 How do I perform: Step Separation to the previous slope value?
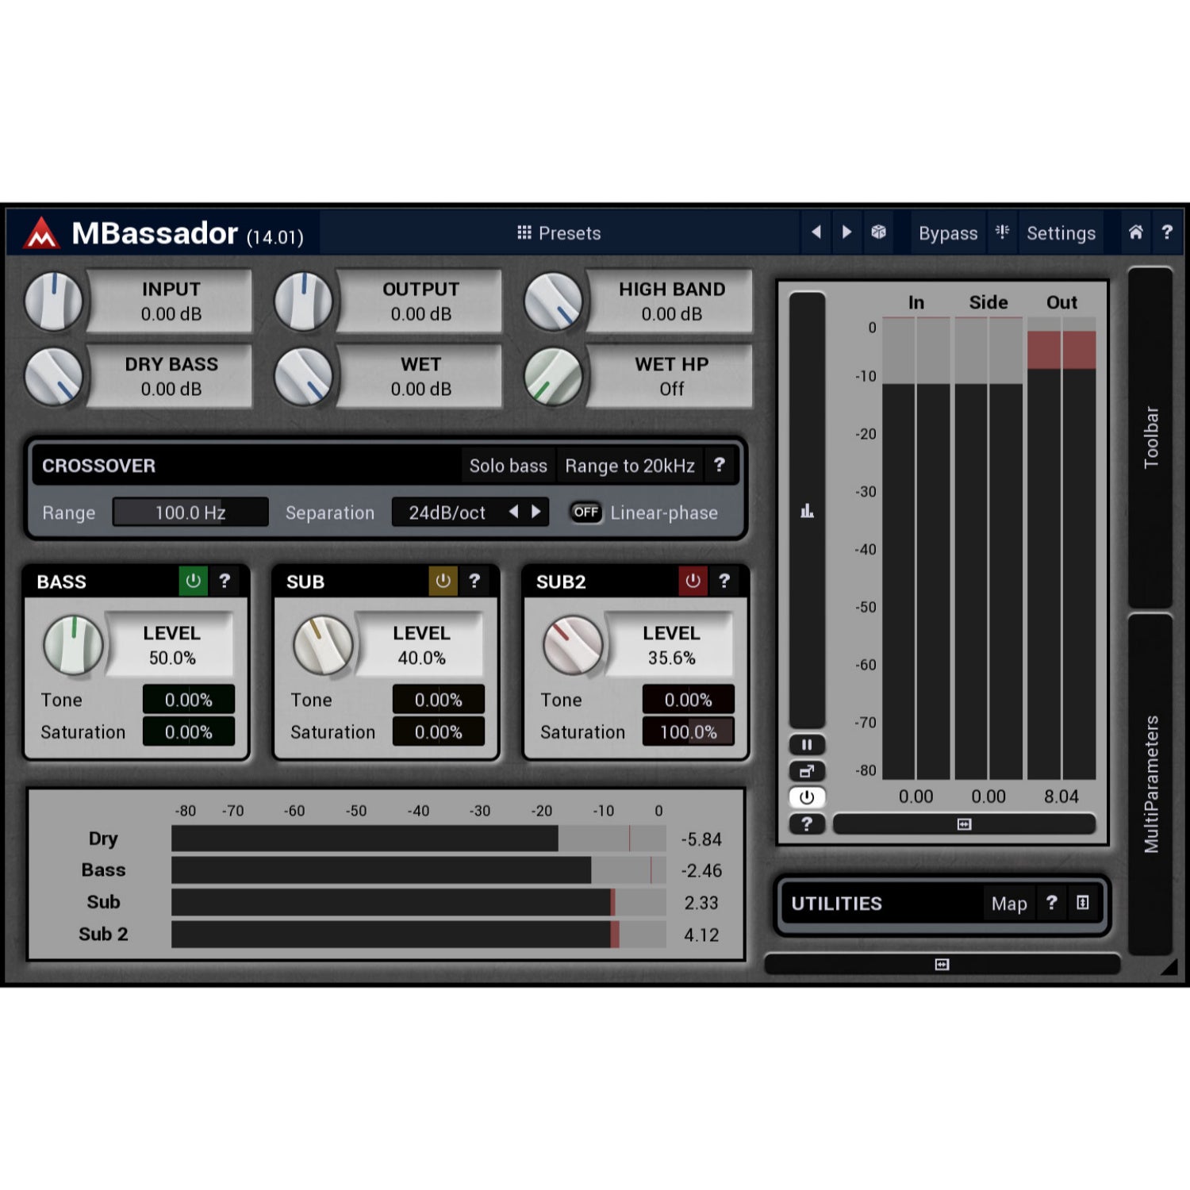pyautogui.click(x=514, y=512)
